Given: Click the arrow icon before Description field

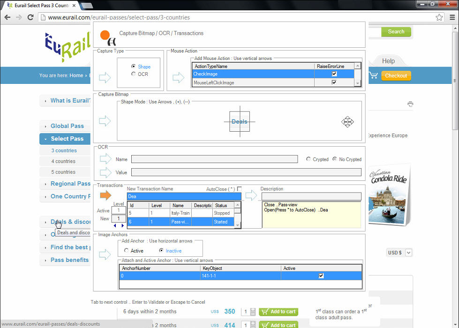Looking at the screenshot, I should point(251,195).
